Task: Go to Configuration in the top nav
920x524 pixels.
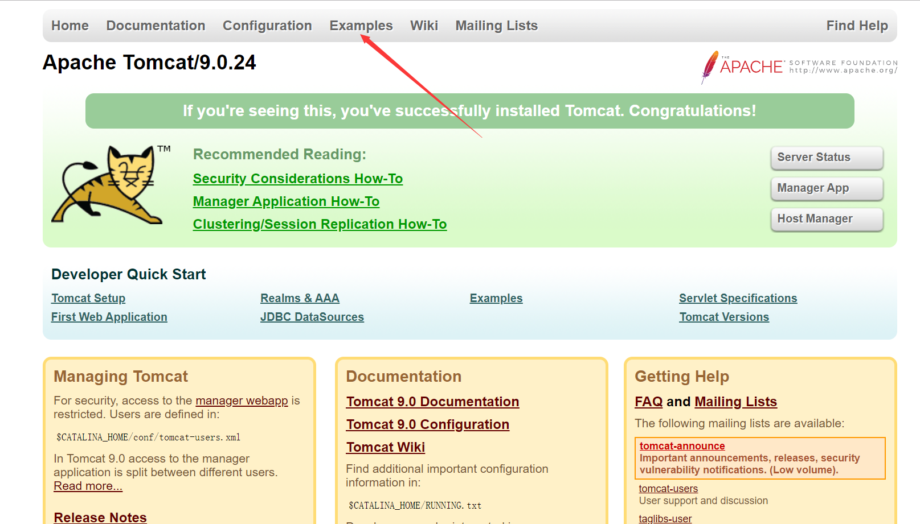Action: (267, 26)
